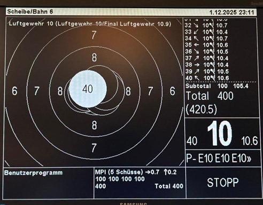
Task: Click the up-left arrow icon of shot 40
Action: (197, 78)
